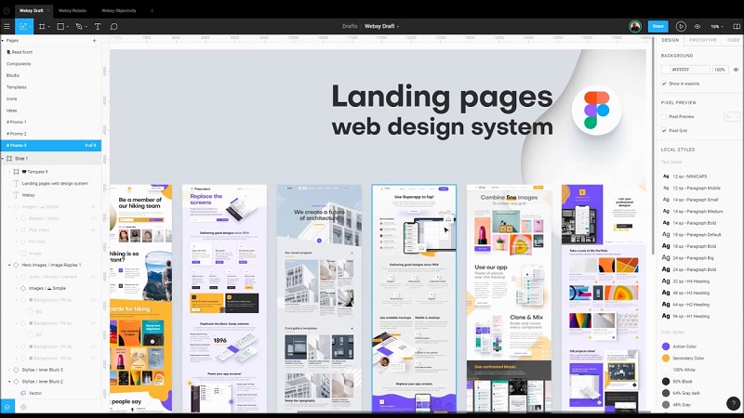
Task: Collapse the Slide 1 frame layer
Action: [4, 159]
